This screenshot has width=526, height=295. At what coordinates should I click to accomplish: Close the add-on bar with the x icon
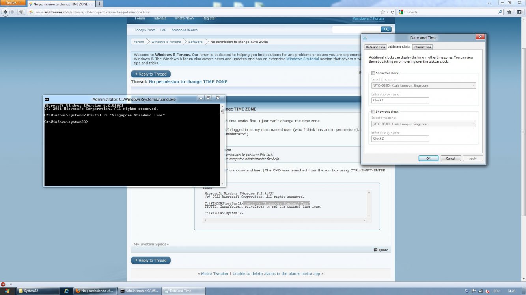click(11, 284)
